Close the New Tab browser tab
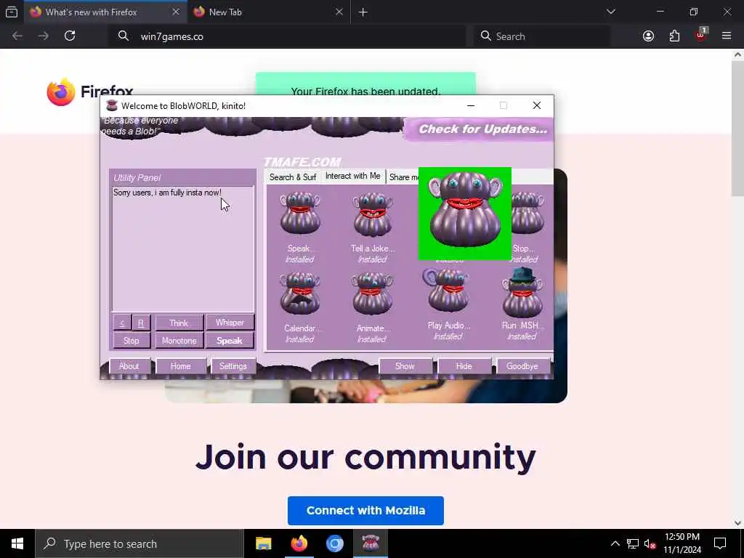744x558 pixels. (339, 12)
